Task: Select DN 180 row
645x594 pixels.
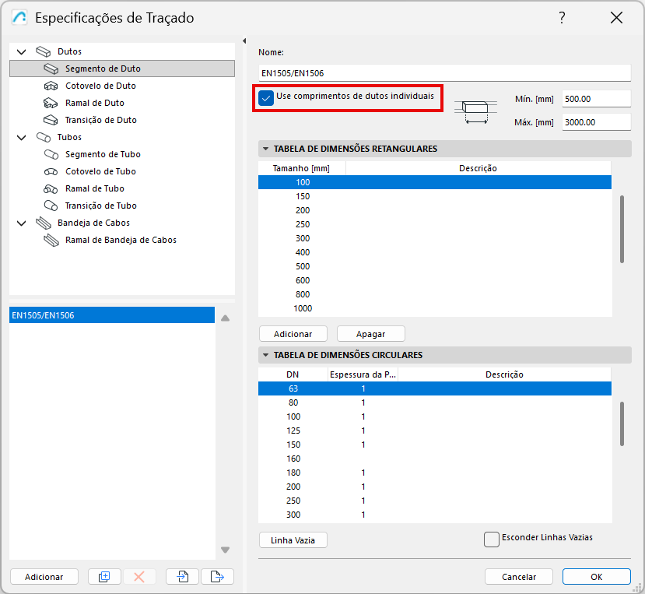Action: coord(435,473)
